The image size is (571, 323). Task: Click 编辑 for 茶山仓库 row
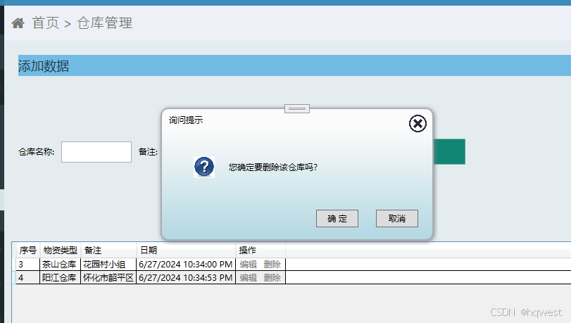tap(249, 265)
